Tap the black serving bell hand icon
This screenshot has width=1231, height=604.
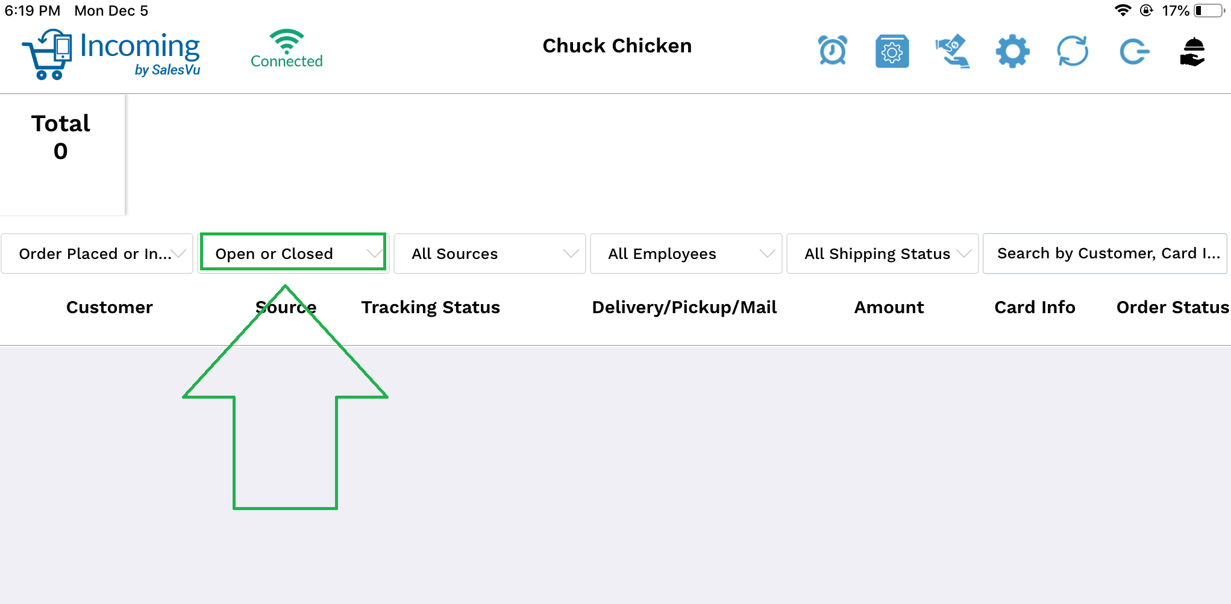point(1192,51)
